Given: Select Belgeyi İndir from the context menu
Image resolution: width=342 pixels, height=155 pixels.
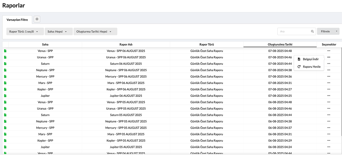Looking at the screenshot, I should click(x=310, y=59).
